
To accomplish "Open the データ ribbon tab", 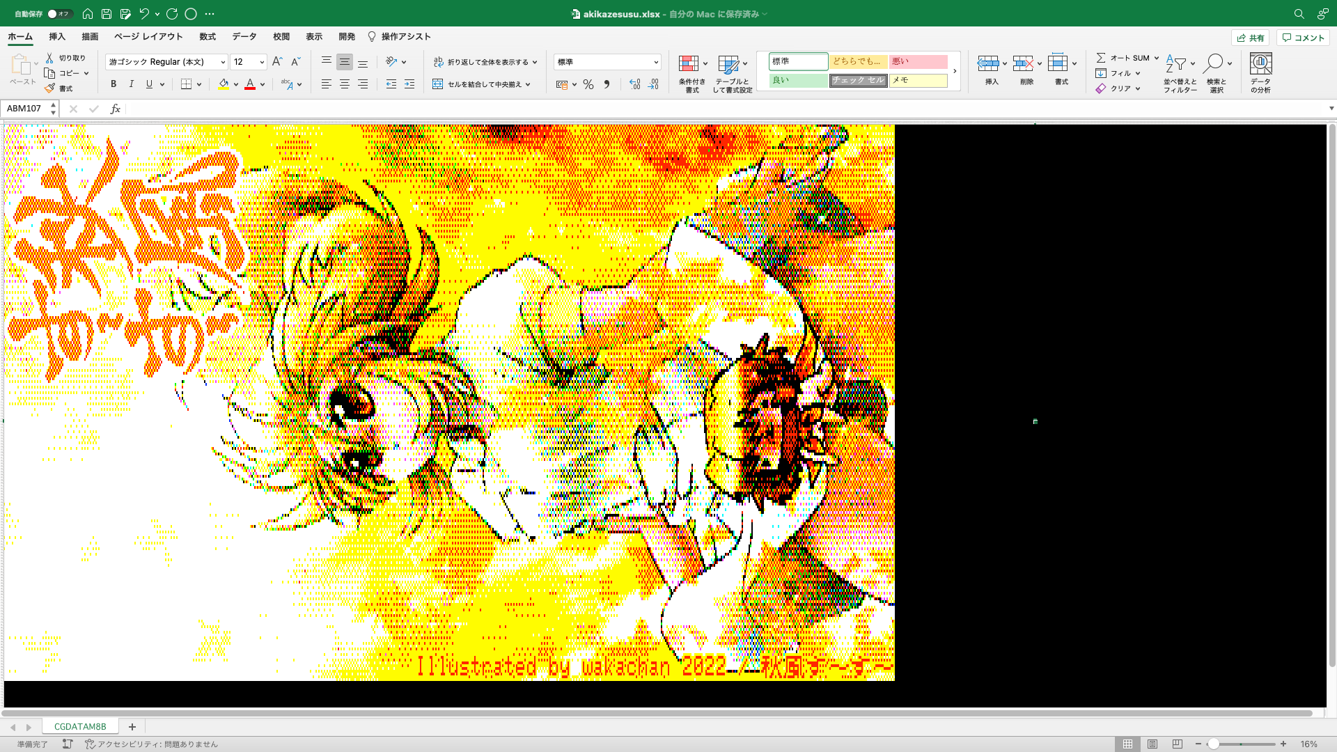I will [x=244, y=36].
